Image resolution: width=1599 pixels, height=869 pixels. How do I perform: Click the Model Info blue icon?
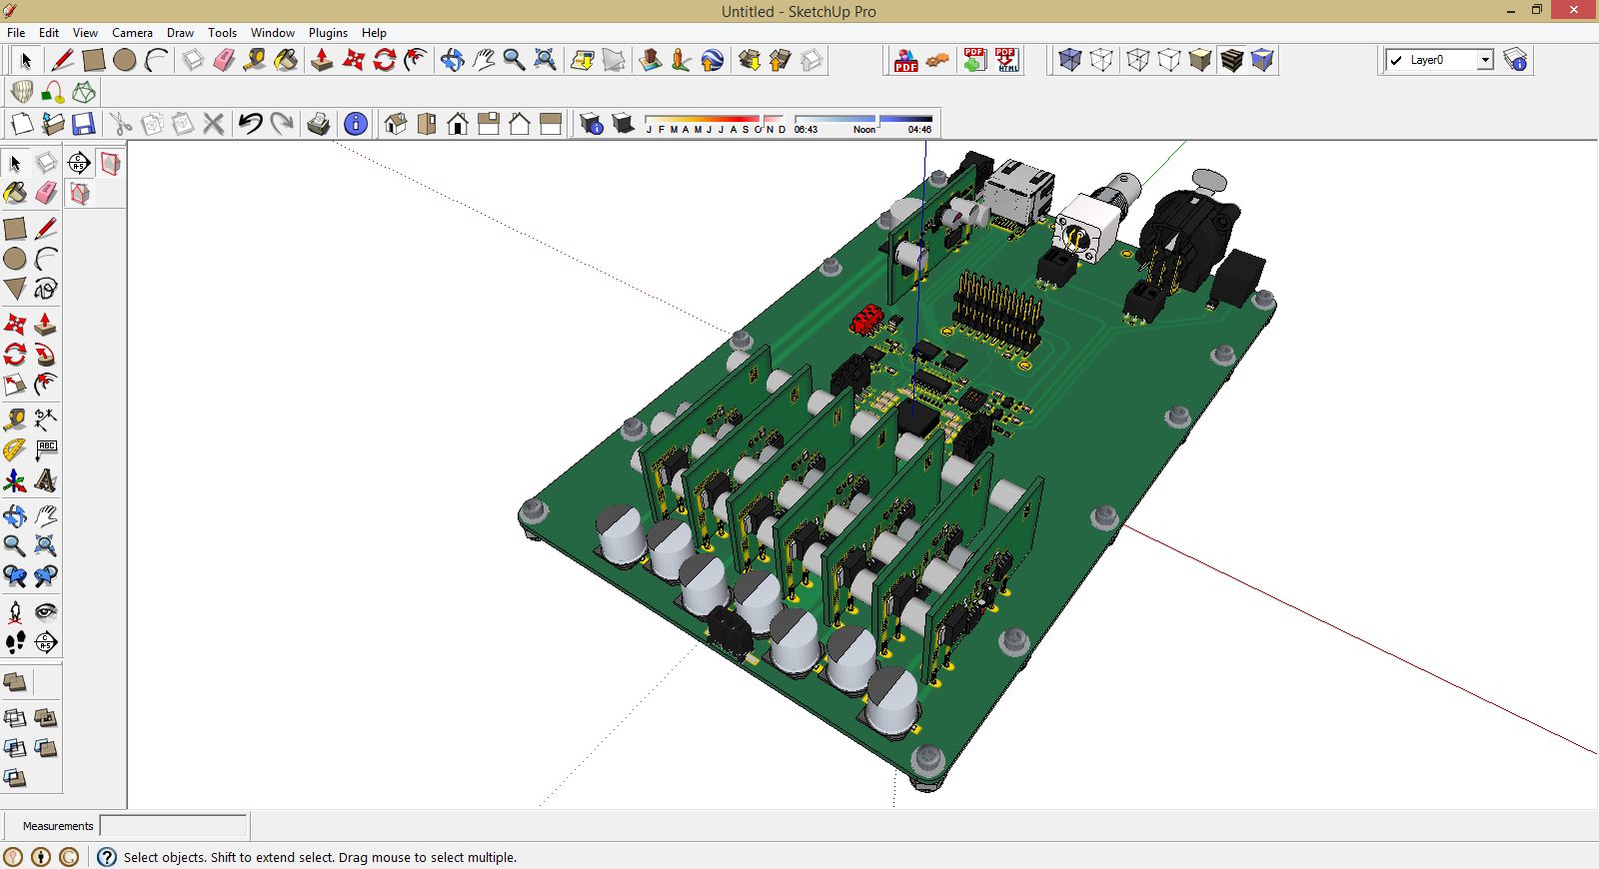[356, 124]
